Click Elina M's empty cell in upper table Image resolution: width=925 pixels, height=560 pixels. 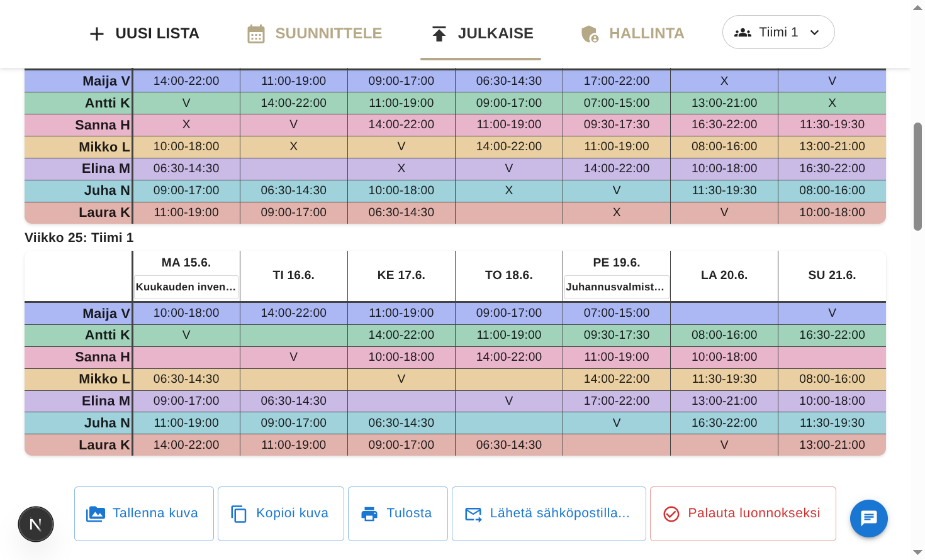[x=294, y=168]
